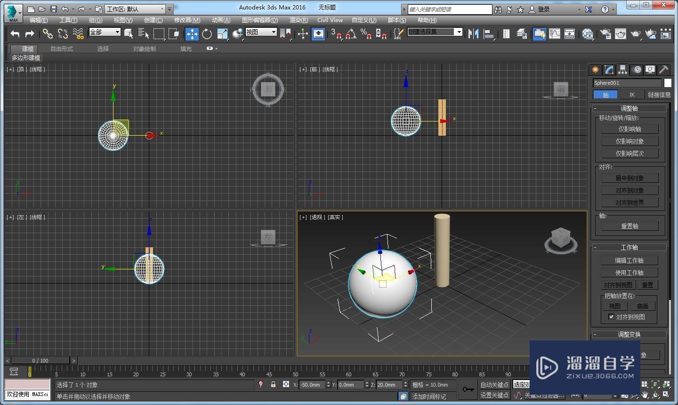Select the Move tool in main toolbar

(x=192, y=33)
